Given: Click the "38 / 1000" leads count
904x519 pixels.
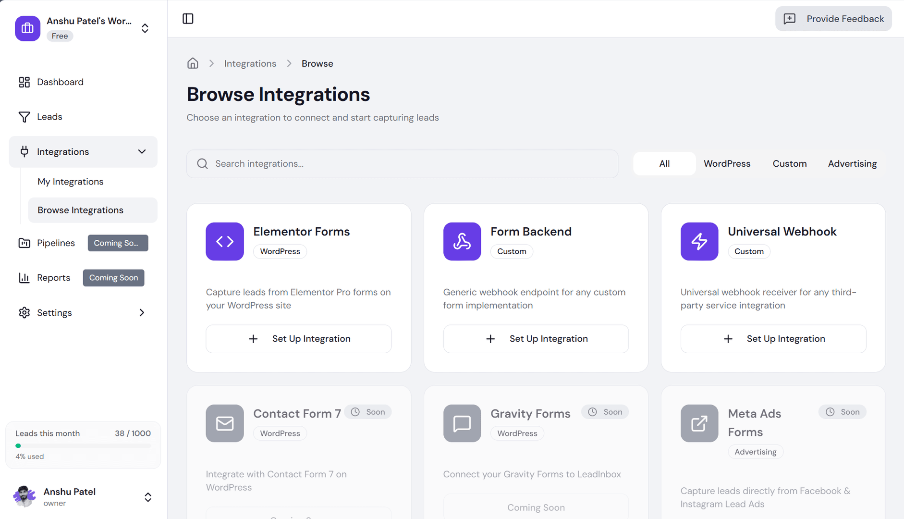Looking at the screenshot, I should pyautogui.click(x=133, y=433).
